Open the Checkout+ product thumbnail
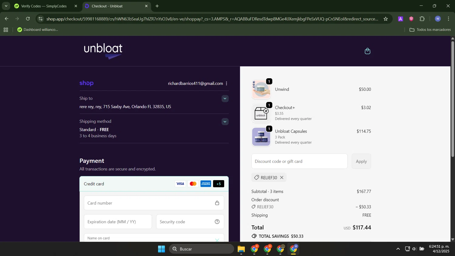This screenshot has height=256, width=455. point(261,113)
